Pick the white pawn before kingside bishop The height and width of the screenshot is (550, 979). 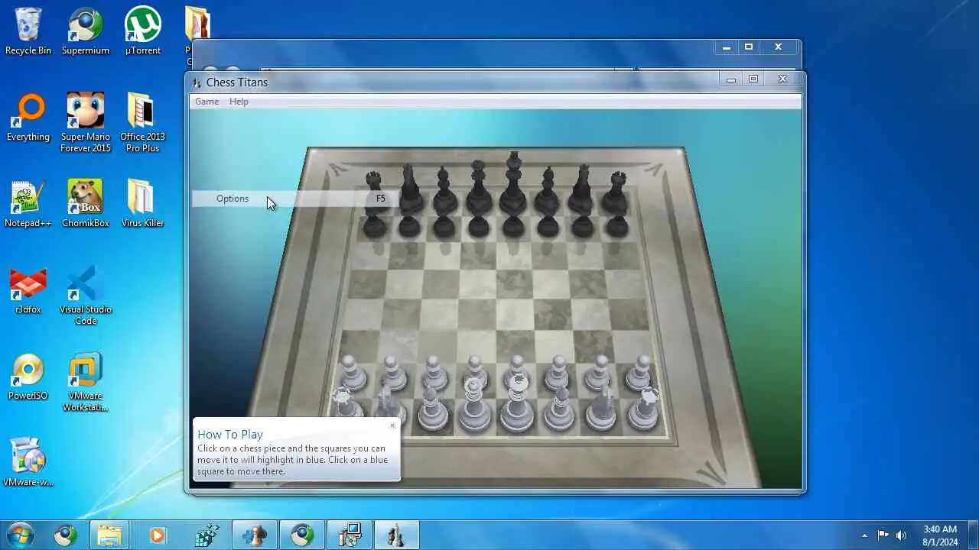tap(558, 372)
